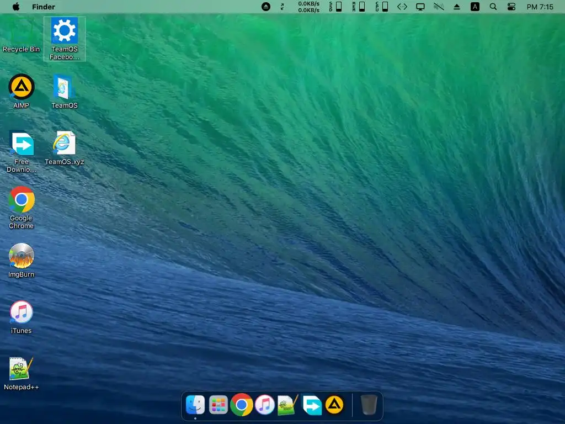Click the MEM usage indicator
This screenshot has height=424, width=565.
[x=359, y=7]
